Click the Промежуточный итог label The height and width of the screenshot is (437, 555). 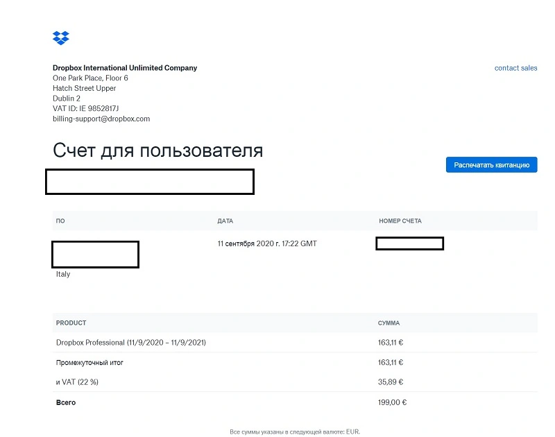(x=89, y=362)
